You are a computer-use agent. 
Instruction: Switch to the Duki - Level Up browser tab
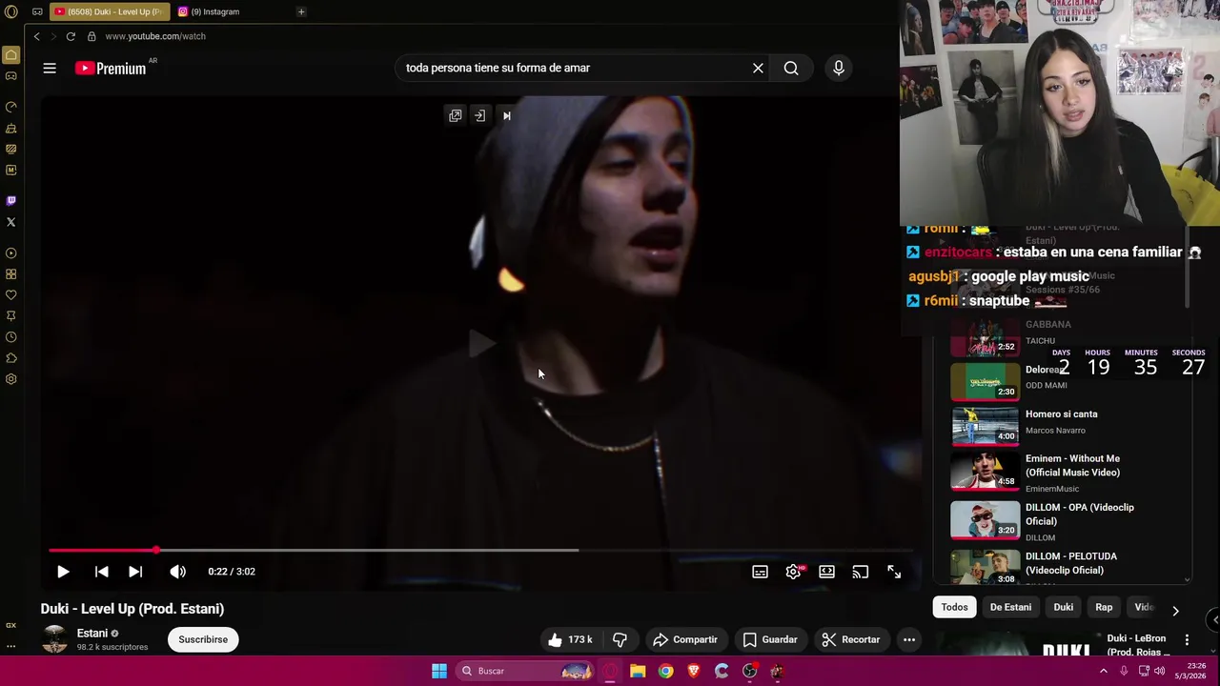pyautogui.click(x=108, y=11)
